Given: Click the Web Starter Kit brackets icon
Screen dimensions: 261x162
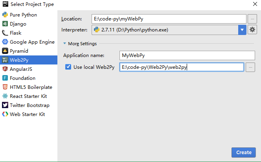Looking at the screenshot, I should point(5,114).
